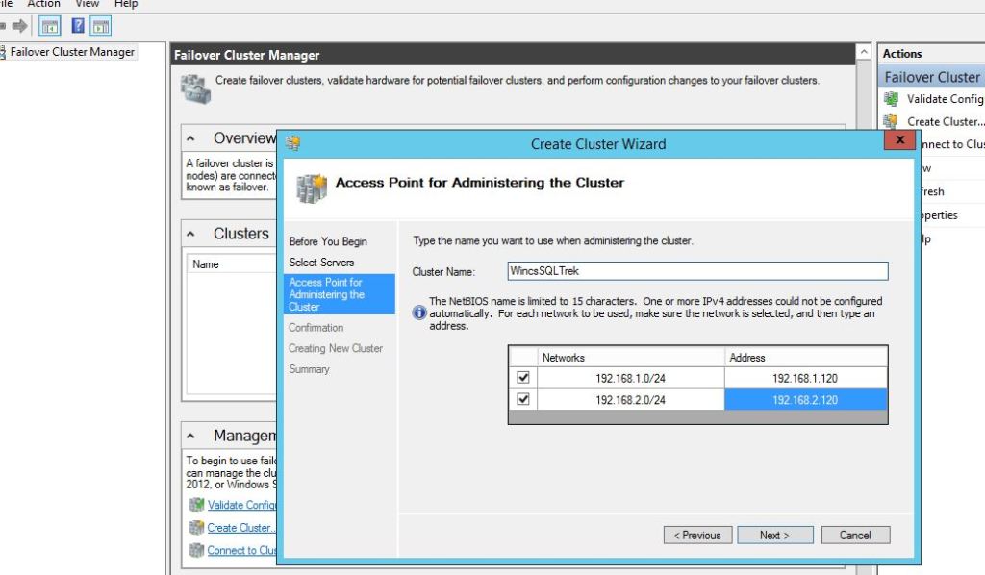Click the Create Cluster icon in Actions pane
The width and height of the screenshot is (985, 575).
click(892, 122)
